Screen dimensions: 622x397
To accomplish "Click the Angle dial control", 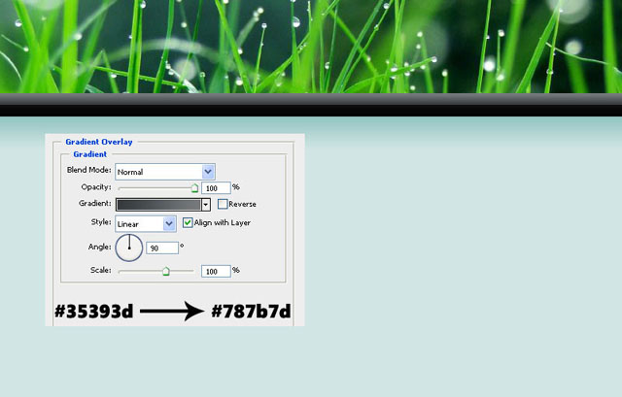I will coord(129,248).
